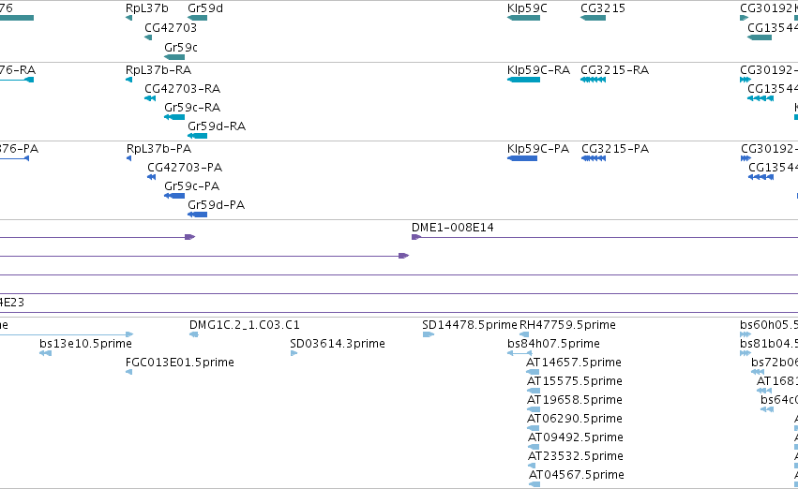Open the SD03614.3prime EST label
The height and width of the screenshot is (489, 798).
pyautogui.click(x=338, y=344)
